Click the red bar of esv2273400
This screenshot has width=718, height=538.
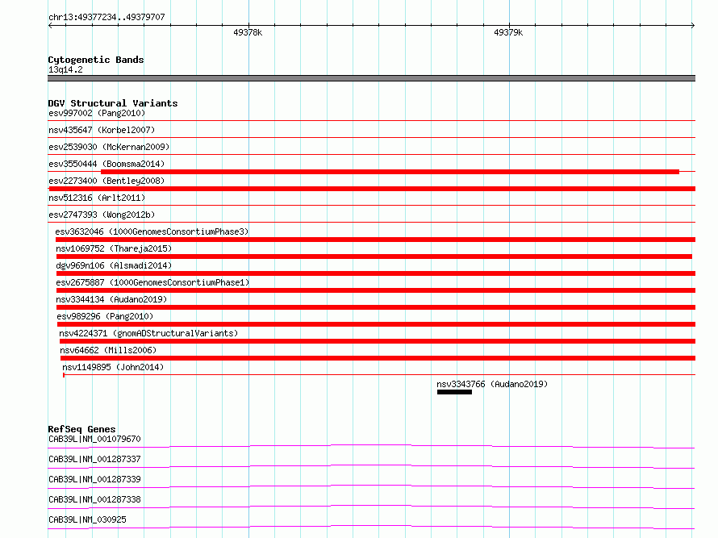[372, 189]
